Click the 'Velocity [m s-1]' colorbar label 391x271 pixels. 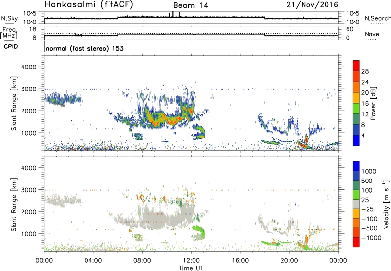[386, 204]
